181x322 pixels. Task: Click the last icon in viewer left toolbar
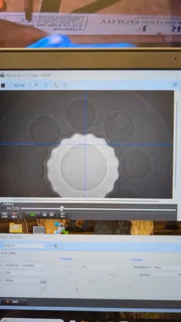click(65, 85)
